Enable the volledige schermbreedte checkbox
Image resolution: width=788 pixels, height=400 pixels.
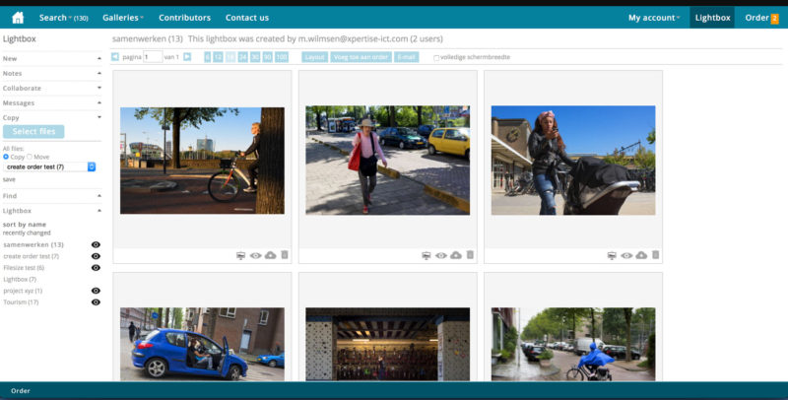point(437,58)
